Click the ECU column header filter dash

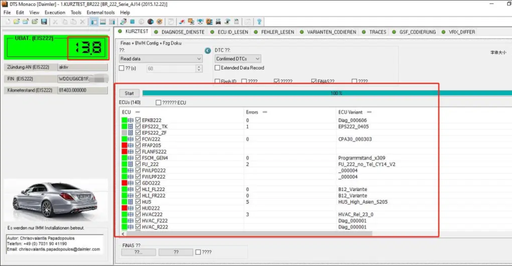[137, 112]
